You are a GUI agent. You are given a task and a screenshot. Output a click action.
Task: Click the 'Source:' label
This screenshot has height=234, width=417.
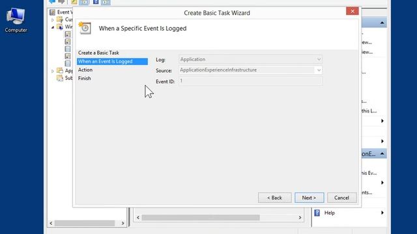tap(164, 71)
